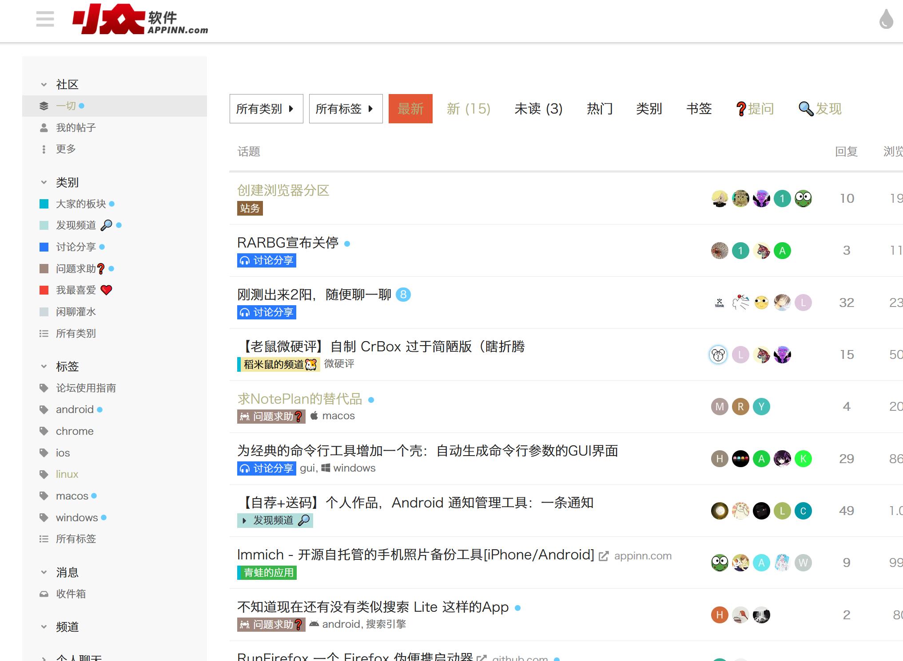Image resolution: width=903 pixels, height=661 pixels.
Task: Click the frog avatar on the 创建浏览器分区 topic
Action: click(x=803, y=198)
